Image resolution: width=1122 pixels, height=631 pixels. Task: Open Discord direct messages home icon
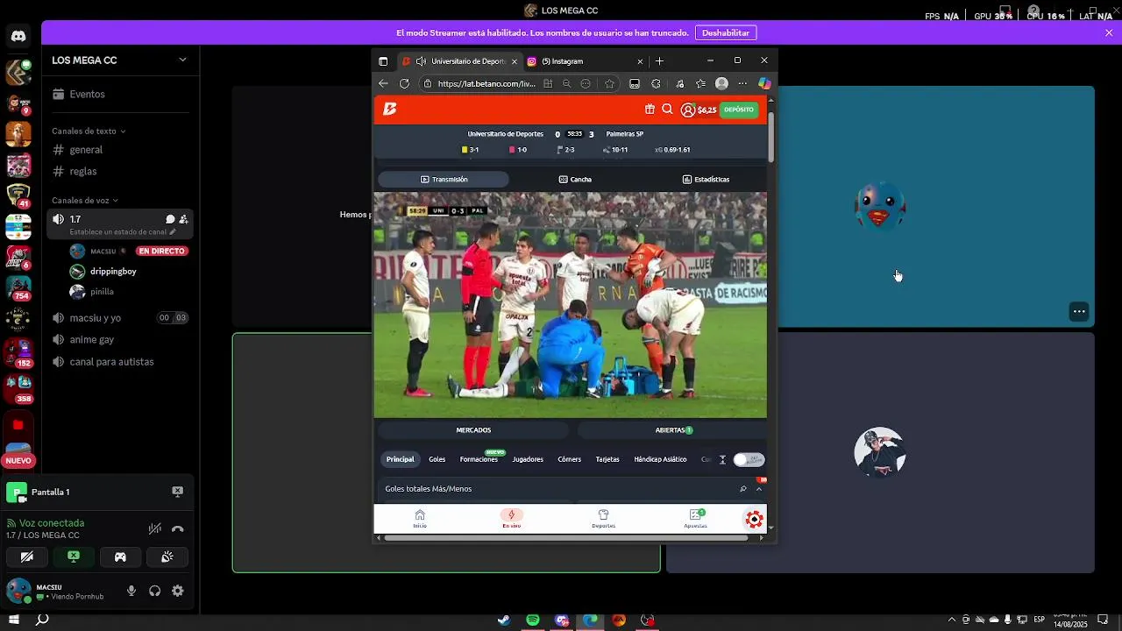[x=18, y=36]
